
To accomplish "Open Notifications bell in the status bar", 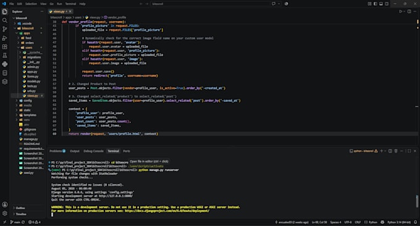I will [x=416, y=222].
